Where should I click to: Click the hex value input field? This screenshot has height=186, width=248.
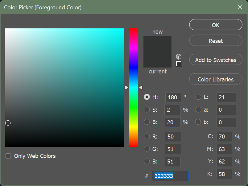pos(170,176)
